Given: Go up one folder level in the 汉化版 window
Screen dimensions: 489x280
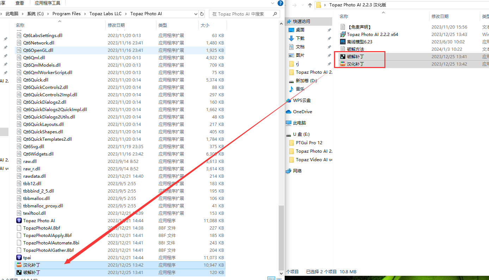Looking at the screenshot, I should 310,5.
